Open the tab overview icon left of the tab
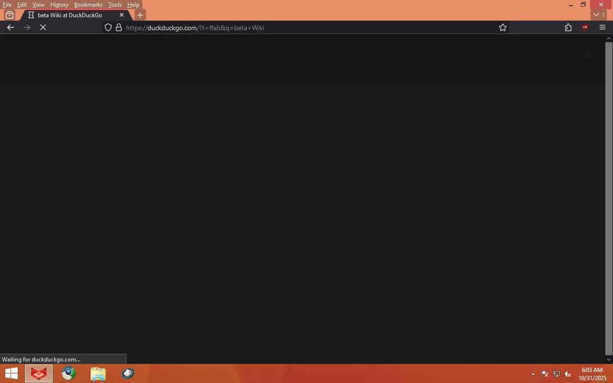 10,15
